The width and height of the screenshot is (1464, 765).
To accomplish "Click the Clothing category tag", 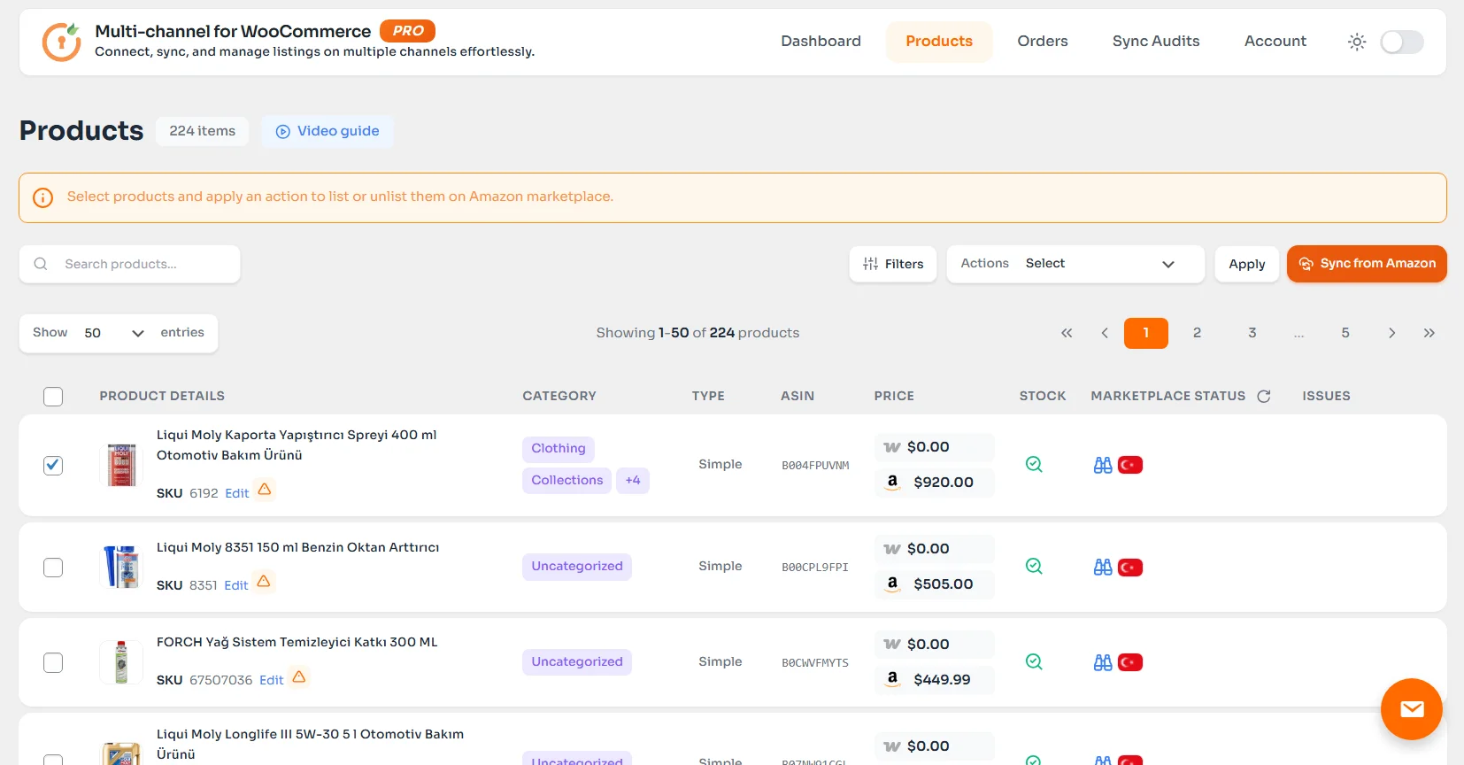I will (559, 449).
